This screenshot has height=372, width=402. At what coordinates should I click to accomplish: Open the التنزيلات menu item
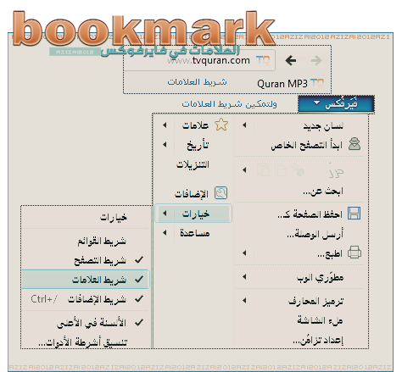[193, 164]
